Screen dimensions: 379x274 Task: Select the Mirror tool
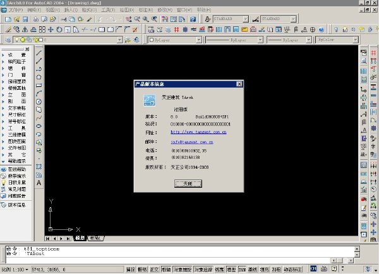[x=25, y=30]
